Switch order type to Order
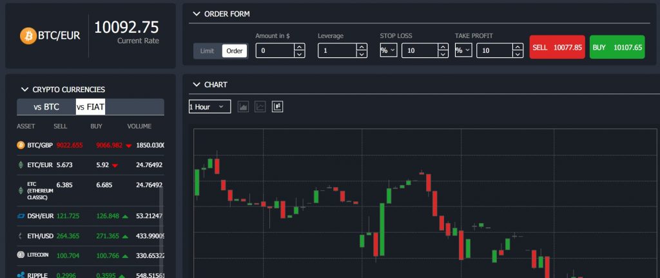This screenshot has height=278, width=660. pos(235,51)
